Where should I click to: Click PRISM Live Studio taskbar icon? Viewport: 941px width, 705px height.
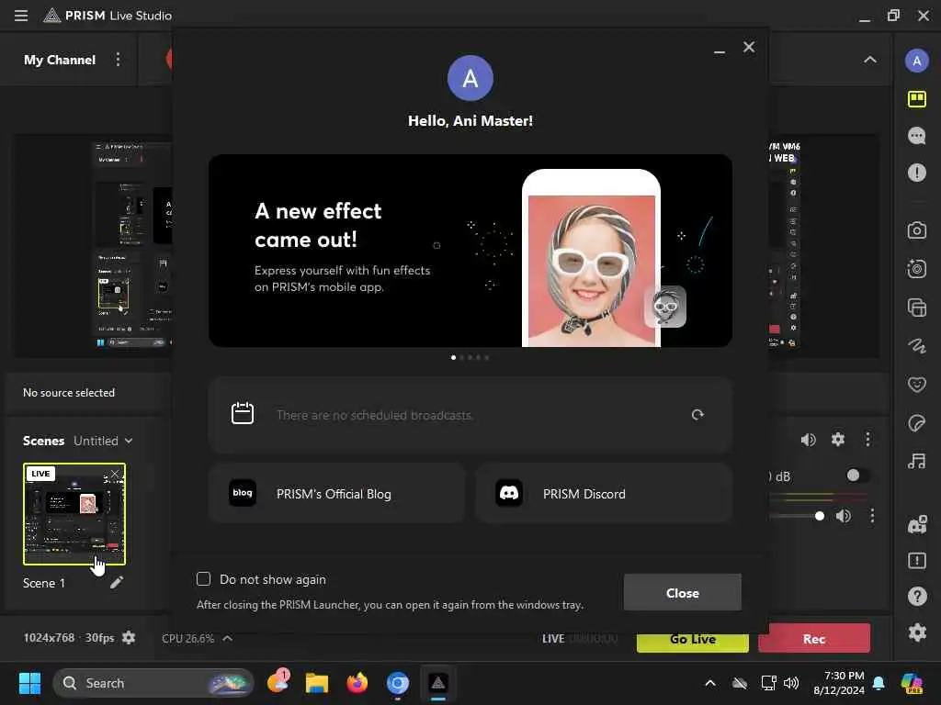point(438,683)
